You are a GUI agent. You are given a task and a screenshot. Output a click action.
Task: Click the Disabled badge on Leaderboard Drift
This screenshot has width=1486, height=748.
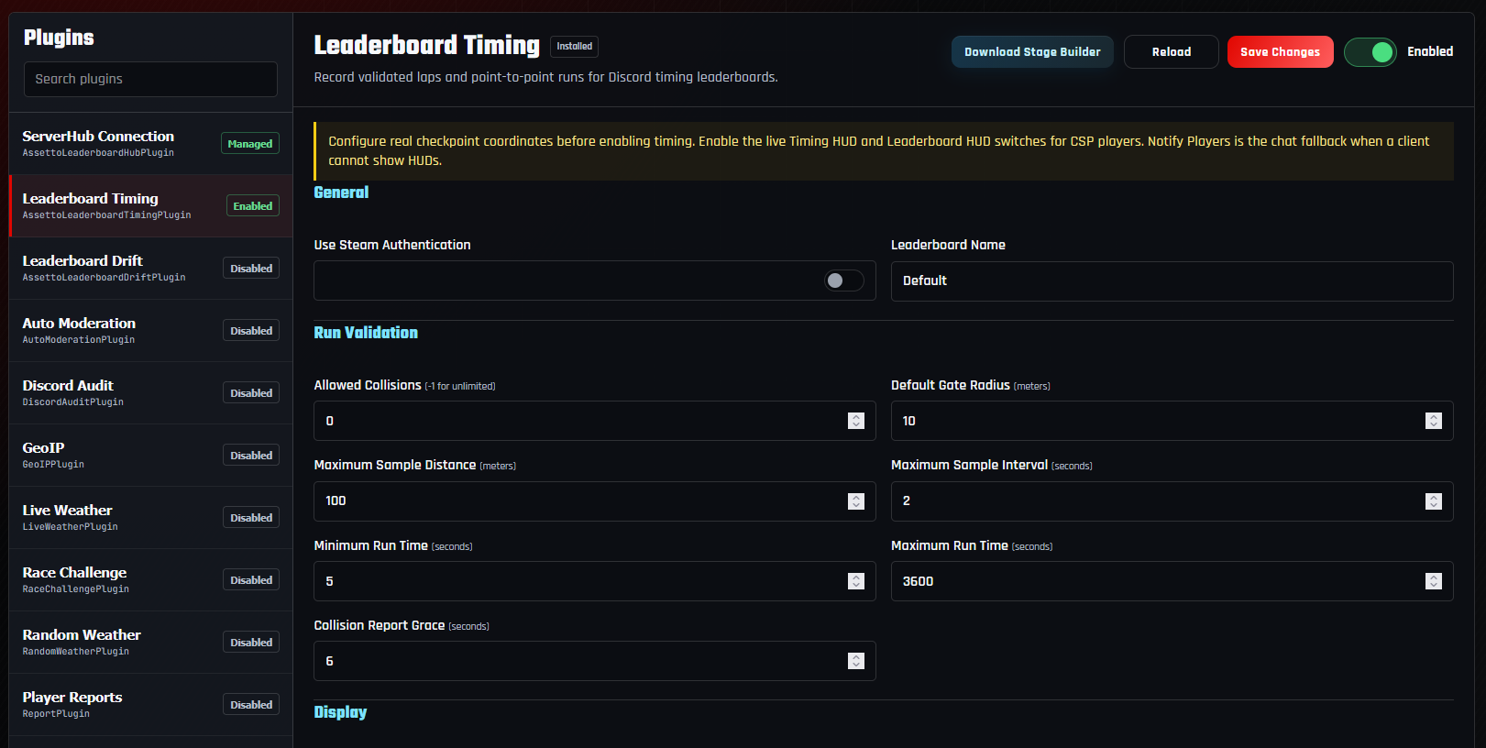(x=251, y=269)
